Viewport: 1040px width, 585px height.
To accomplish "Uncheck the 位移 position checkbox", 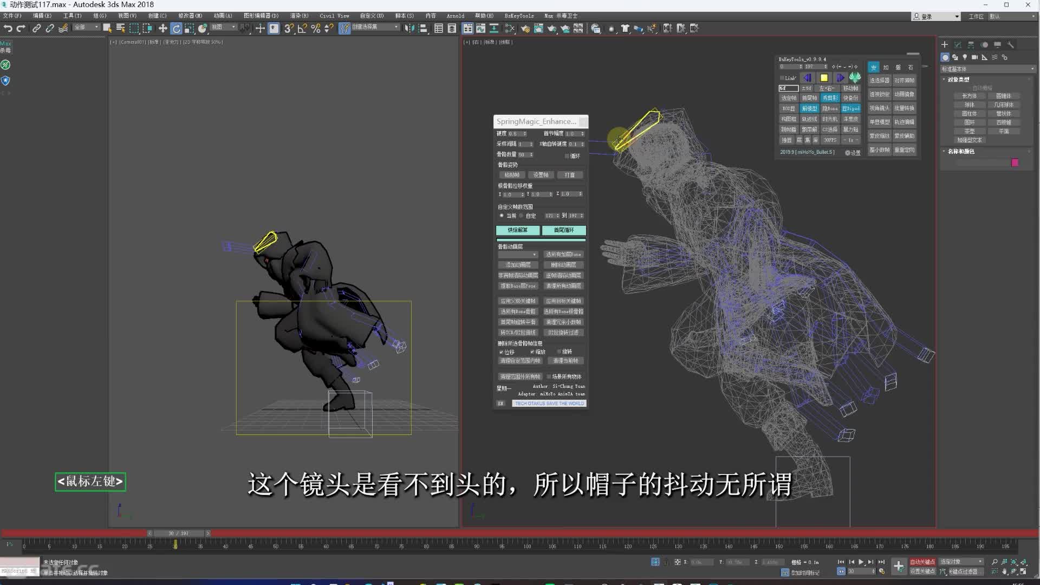I will pyautogui.click(x=502, y=352).
